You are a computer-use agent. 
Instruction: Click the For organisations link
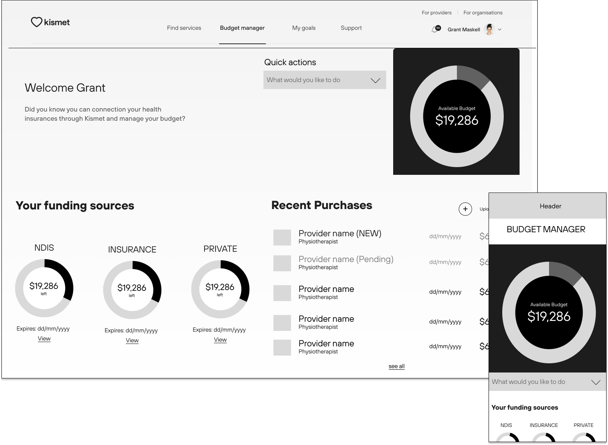point(483,13)
